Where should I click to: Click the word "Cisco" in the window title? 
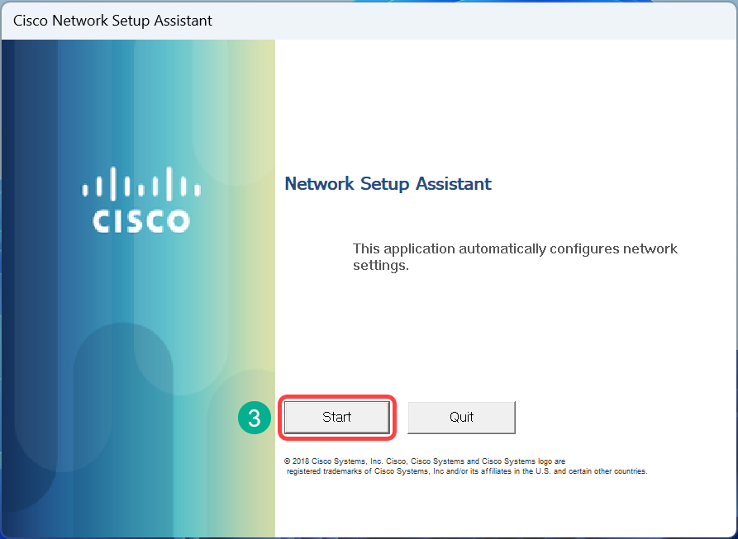pyautogui.click(x=31, y=21)
